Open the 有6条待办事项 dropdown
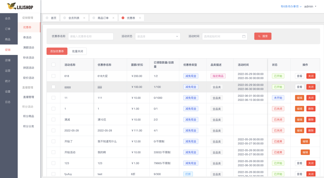 coord(291,6)
